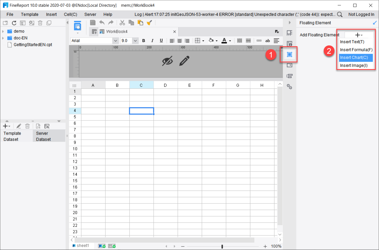Choose Insert Text(T) option
The width and height of the screenshot is (379, 250).
[x=356, y=42]
